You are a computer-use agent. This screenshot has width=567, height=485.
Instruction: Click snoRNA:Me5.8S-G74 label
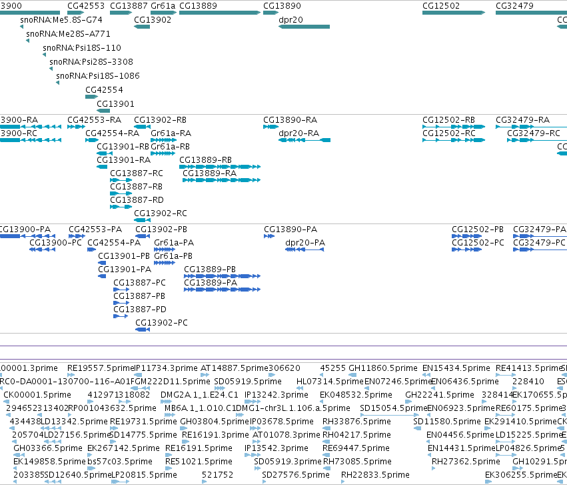(61, 19)
